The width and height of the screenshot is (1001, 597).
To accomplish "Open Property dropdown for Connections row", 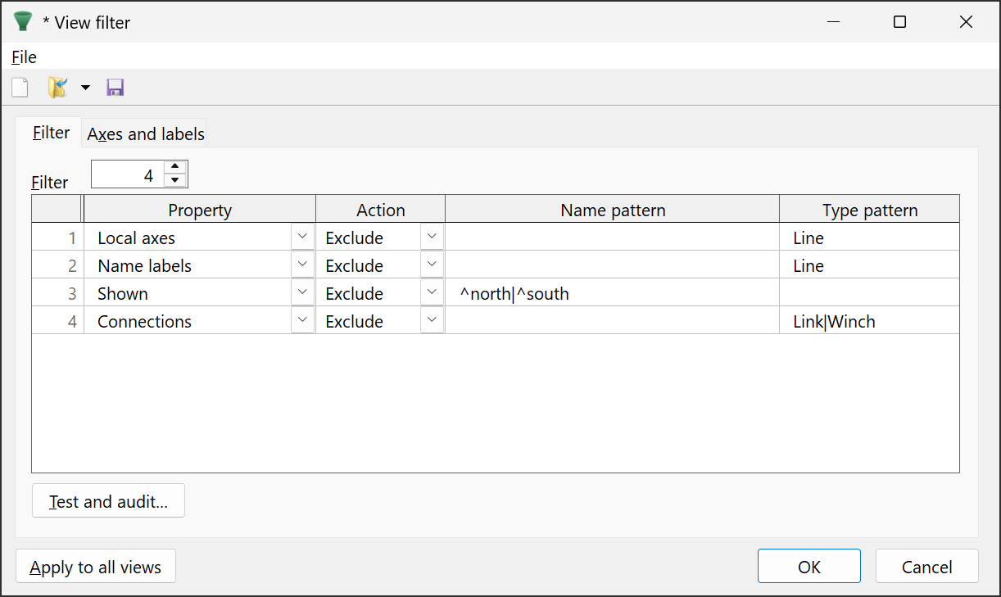I will [x=302, y=321].
